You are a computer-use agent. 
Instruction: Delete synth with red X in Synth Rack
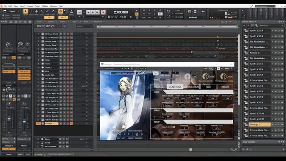[x=248, y=25]
